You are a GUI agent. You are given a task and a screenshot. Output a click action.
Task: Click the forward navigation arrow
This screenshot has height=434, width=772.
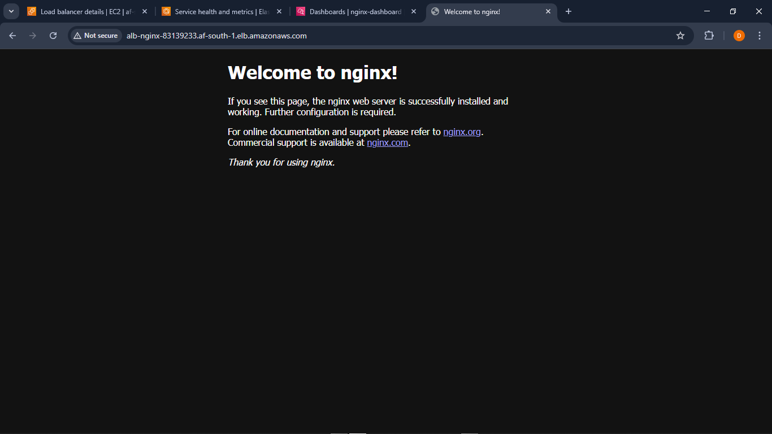click(33, 35)
